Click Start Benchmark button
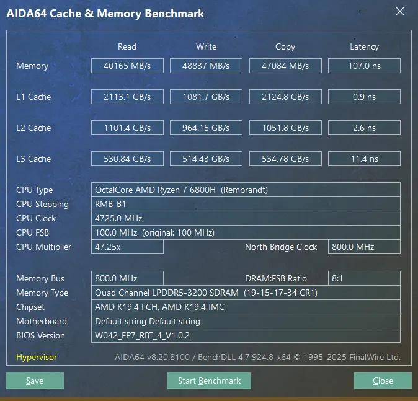 (x=209, y=381)
